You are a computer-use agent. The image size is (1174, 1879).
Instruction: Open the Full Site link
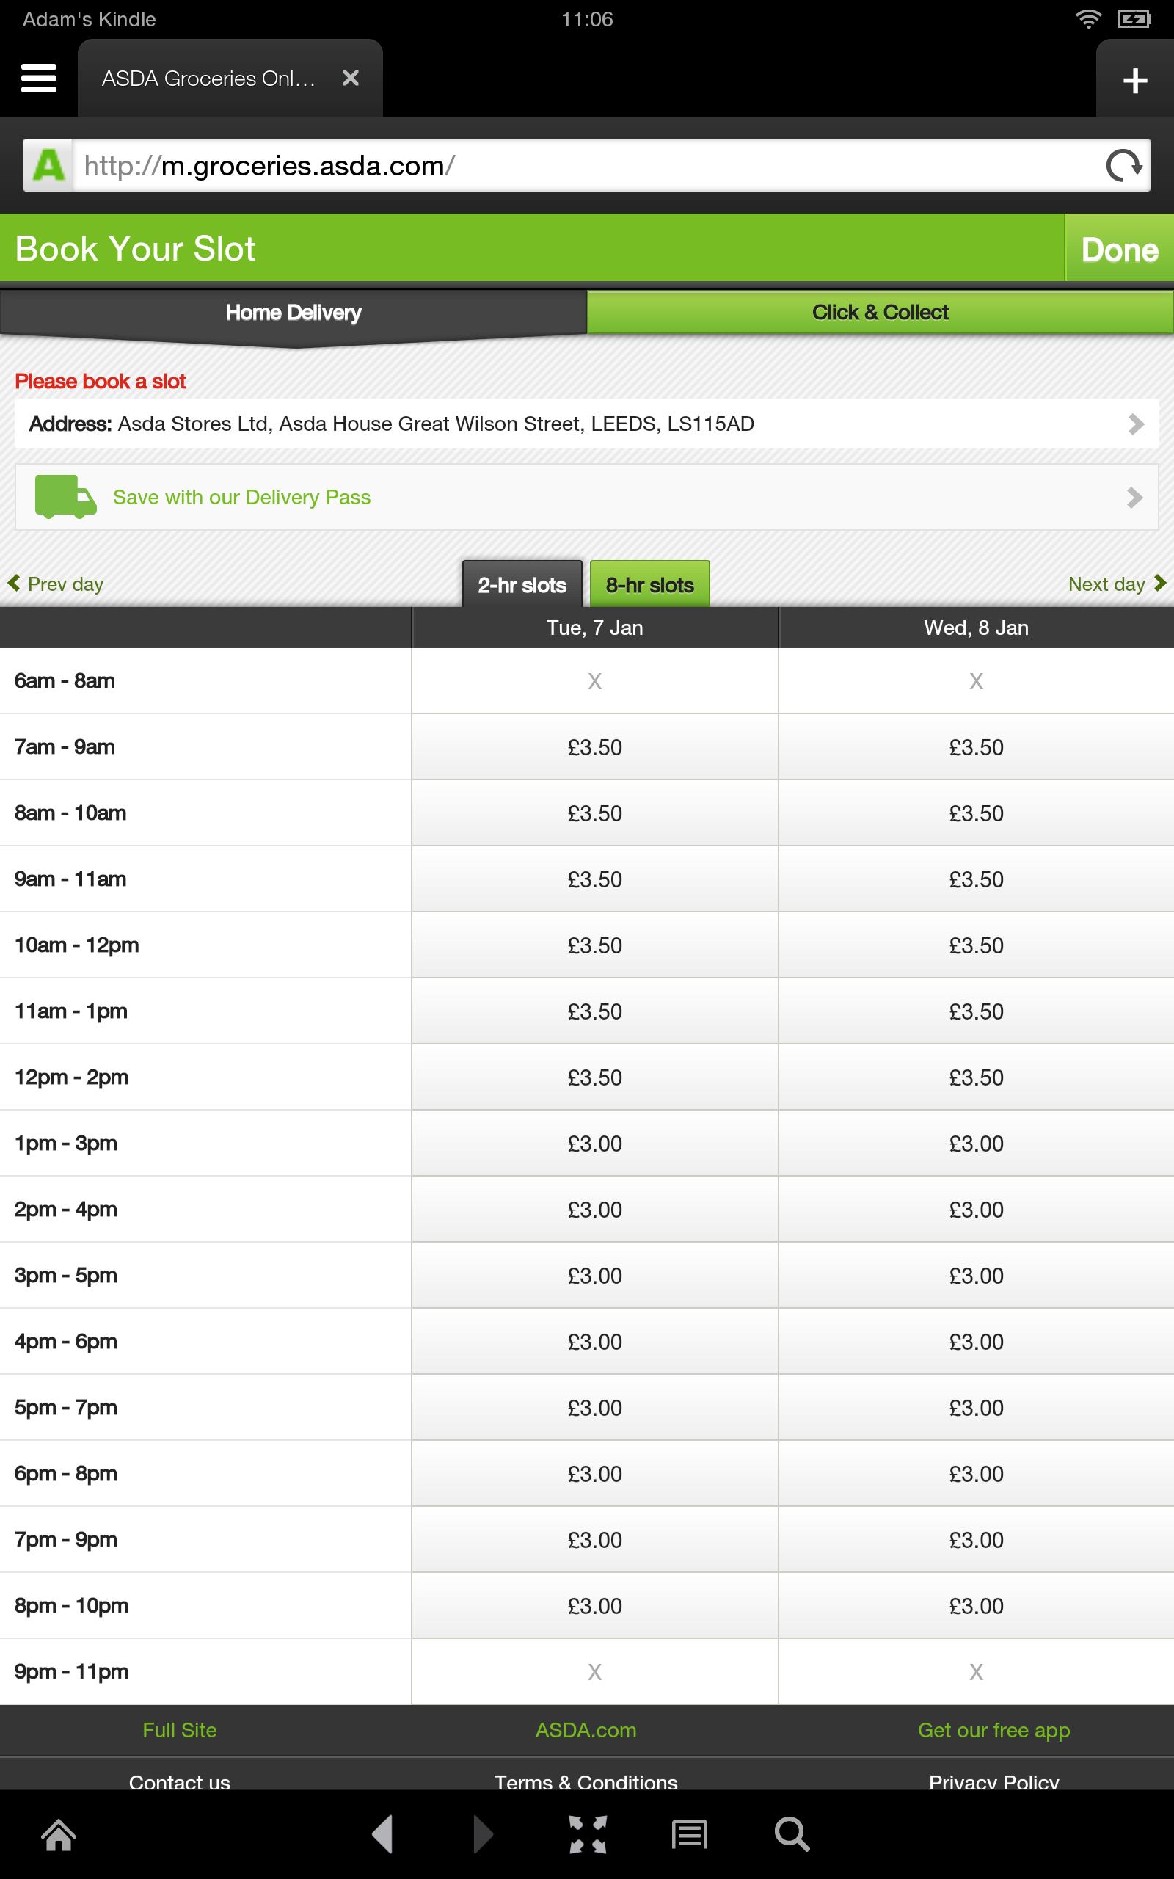[179, 1731]
